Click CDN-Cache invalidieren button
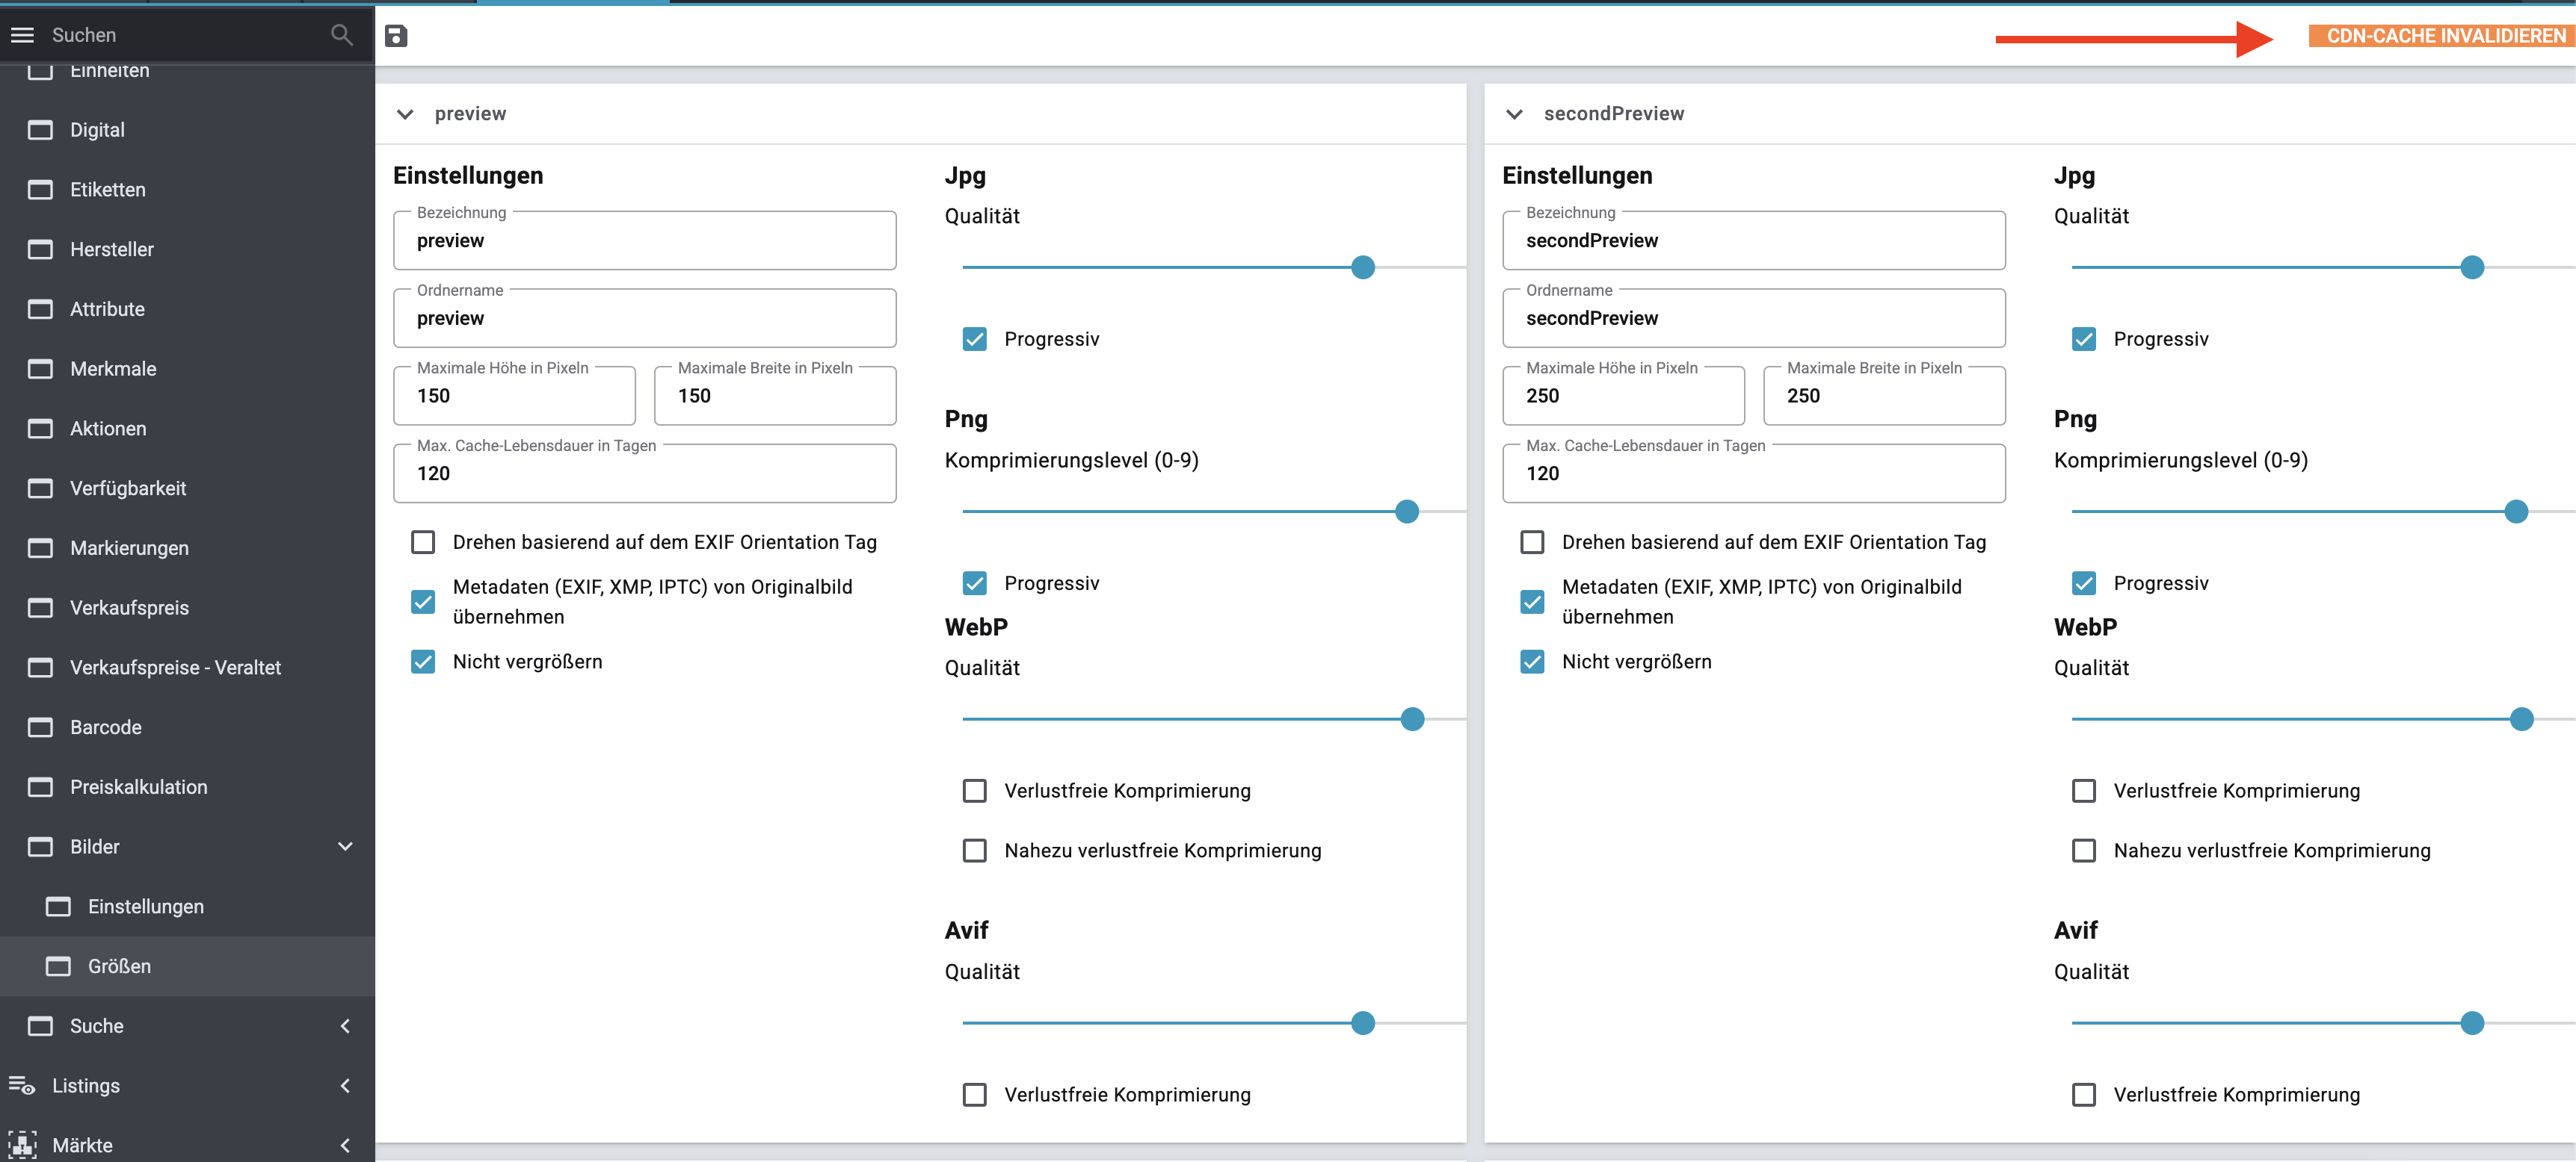2576x1162 pixels. point(2444,36)
